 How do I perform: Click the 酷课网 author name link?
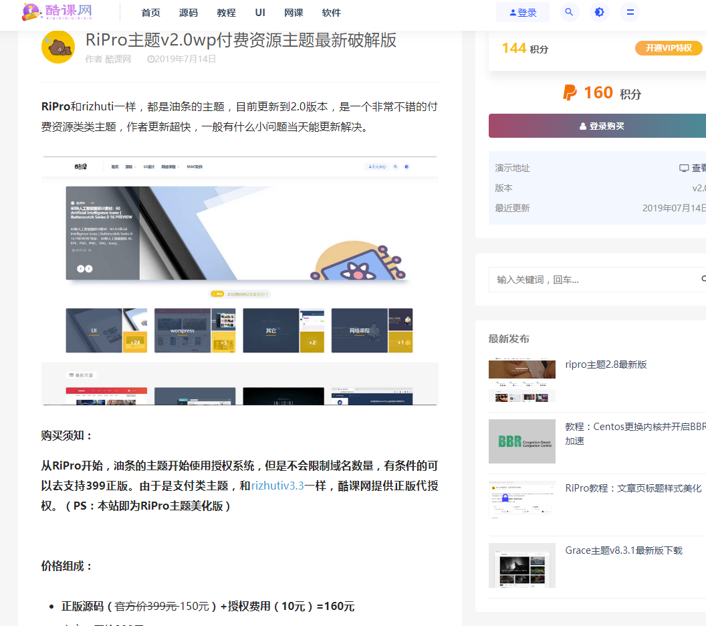[x=118, y=59]
